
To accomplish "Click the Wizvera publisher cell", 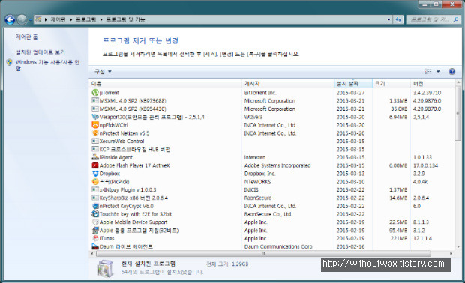I will click(253, 117).
